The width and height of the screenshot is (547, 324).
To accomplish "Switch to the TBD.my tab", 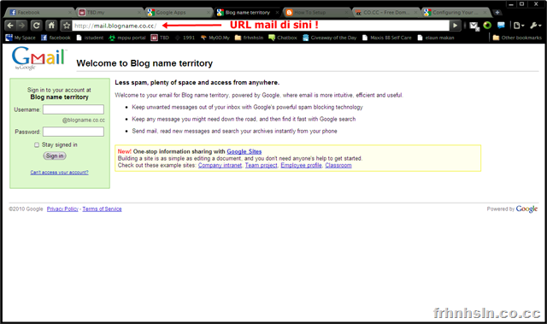I will click(109, 12).
